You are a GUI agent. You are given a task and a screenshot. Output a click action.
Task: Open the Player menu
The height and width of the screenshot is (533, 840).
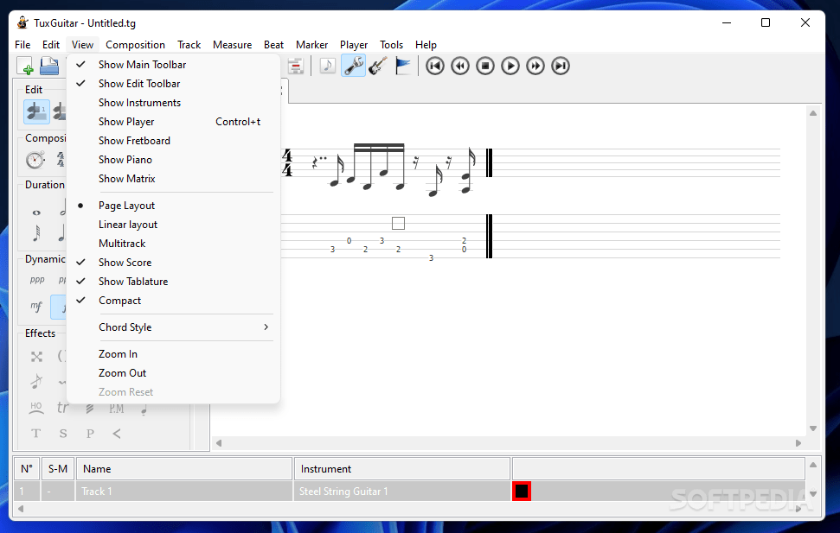point(353,44)
